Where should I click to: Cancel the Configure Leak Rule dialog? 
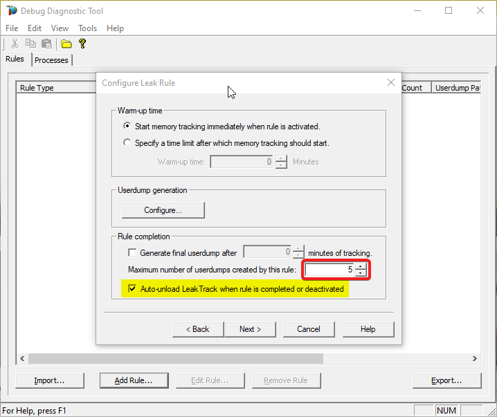(309, 329)
